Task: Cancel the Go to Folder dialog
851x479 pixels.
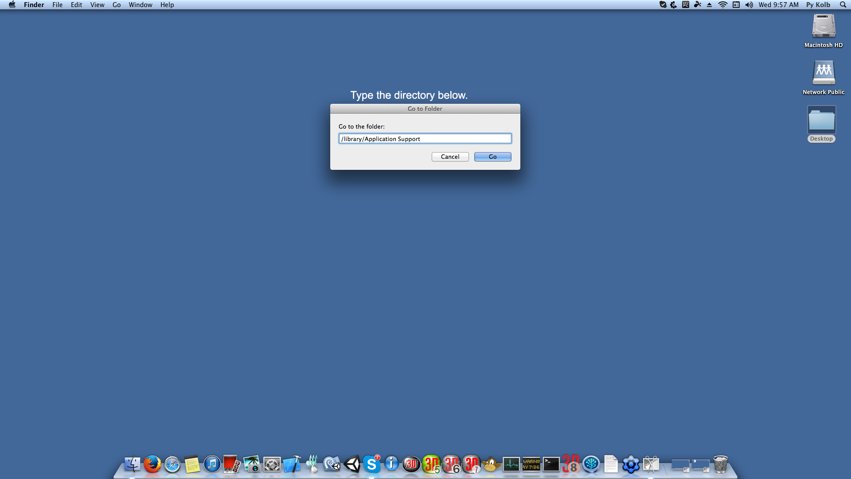Action: point(450,157)
